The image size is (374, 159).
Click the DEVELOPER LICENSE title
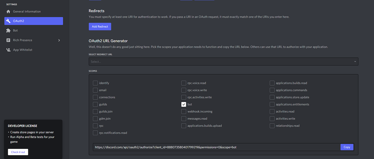coord(22,126)
